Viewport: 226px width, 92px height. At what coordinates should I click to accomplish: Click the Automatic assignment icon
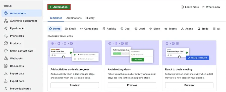point(6,21)
